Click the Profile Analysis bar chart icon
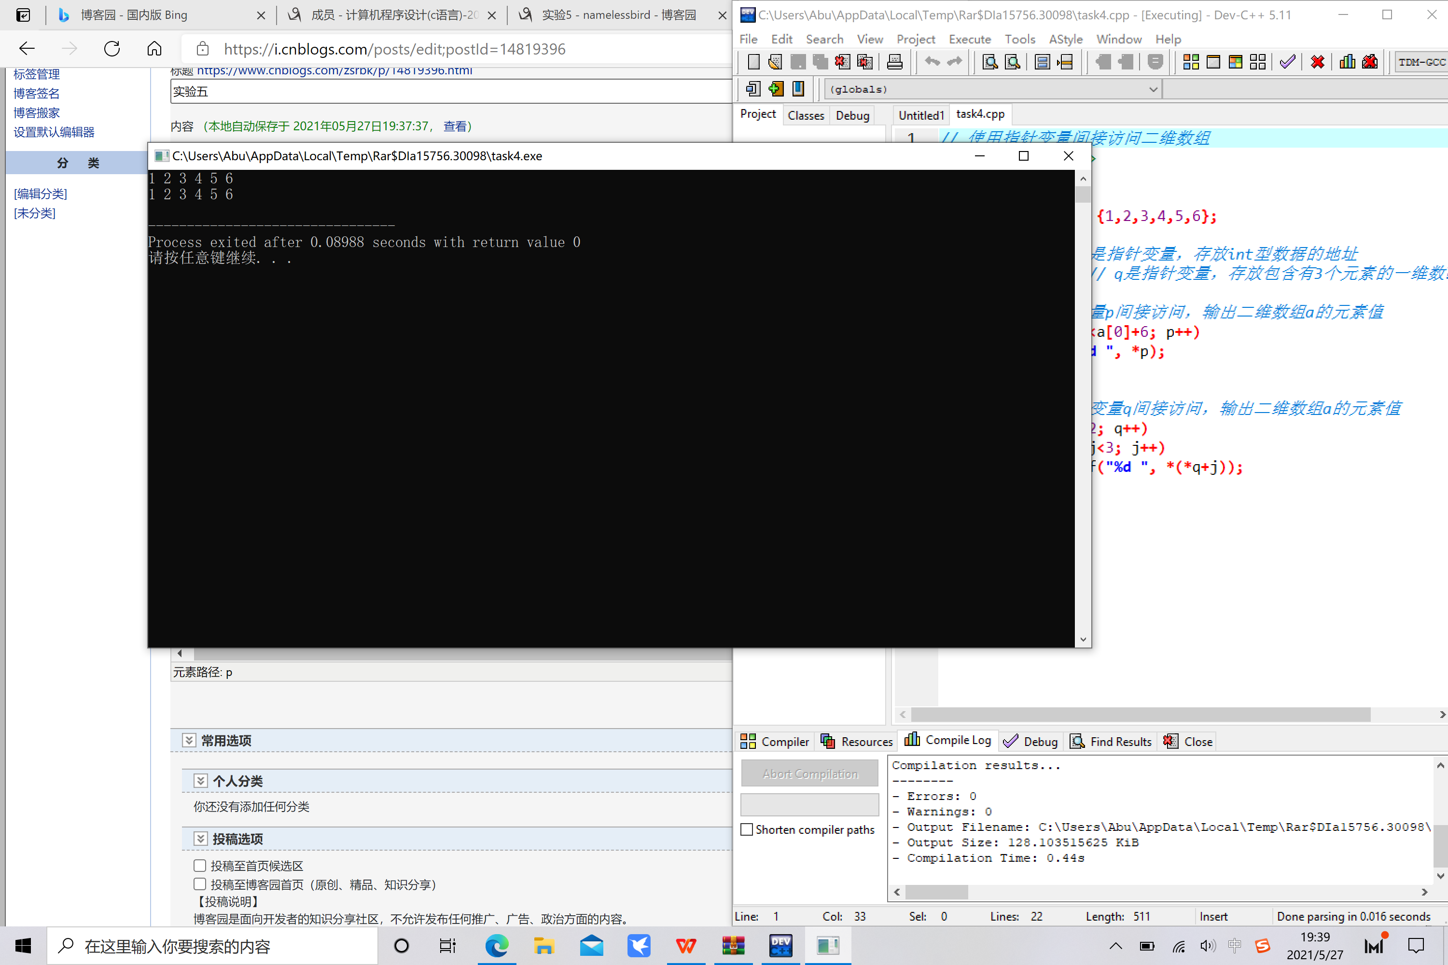 pos(1347,62)
